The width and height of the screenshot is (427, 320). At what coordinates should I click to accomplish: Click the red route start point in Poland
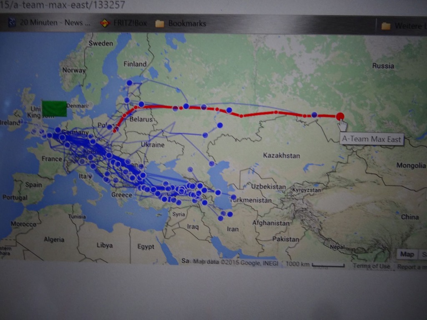click(115, 130)
